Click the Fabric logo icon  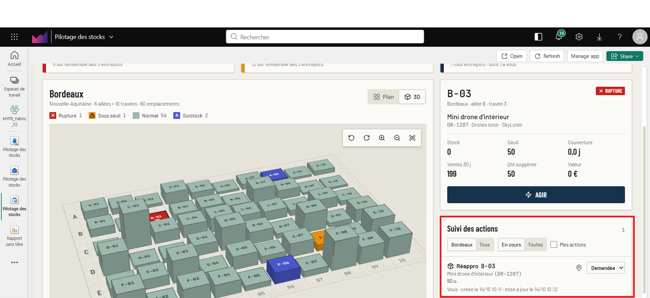pos(40,37)
